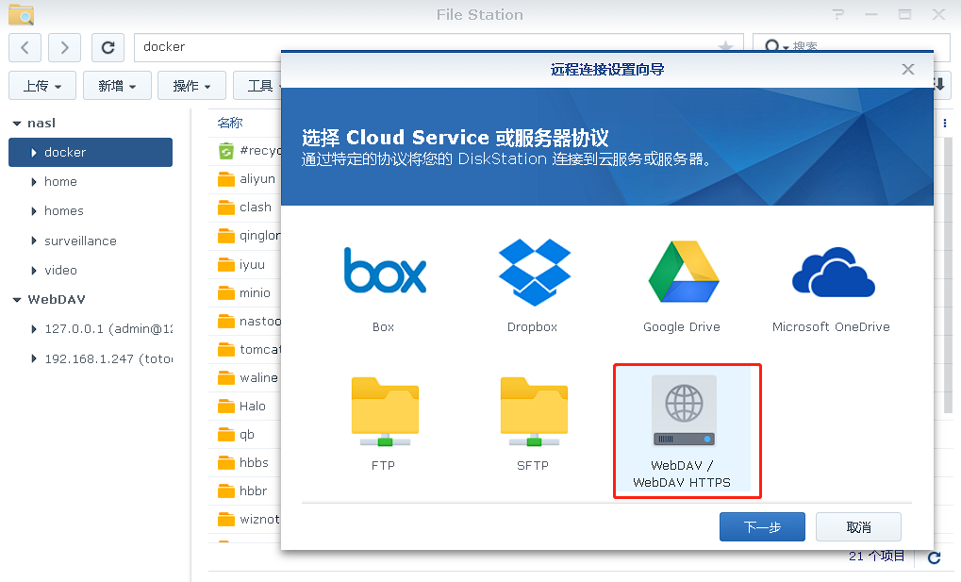Click the Microsoft OneDrive label text

click(831, 327)
